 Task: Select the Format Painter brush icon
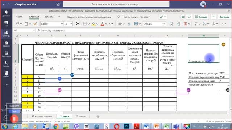[x=35, y=24]
